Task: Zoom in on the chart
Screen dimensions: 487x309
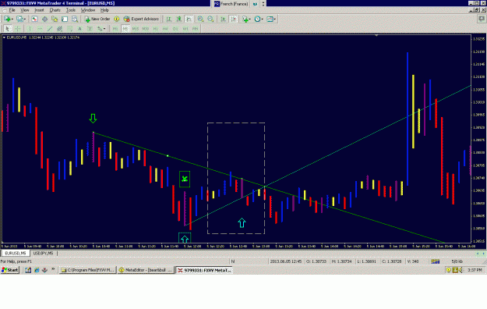Action: (200, 19)
